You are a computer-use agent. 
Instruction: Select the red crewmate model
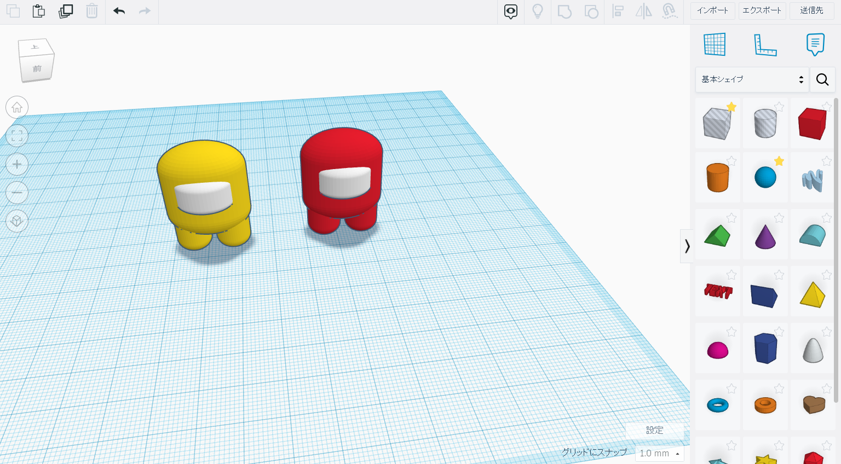(x=341, y=181)
